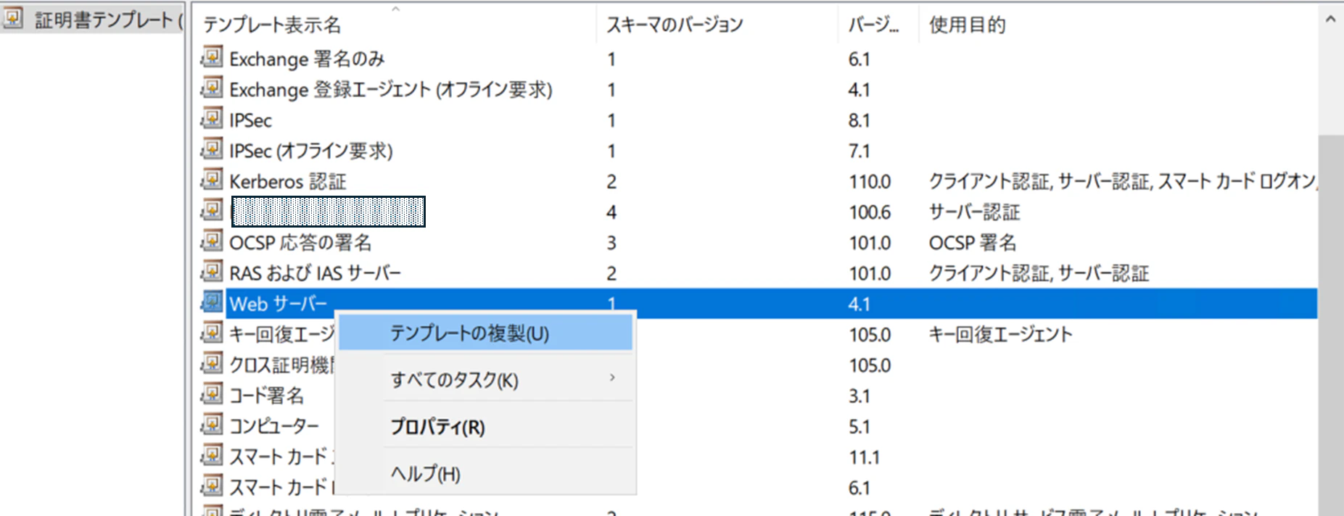Viewport: 1344px width, 516px height.
Task: Click icon of the redacted template row
Action: coord(211,210)
